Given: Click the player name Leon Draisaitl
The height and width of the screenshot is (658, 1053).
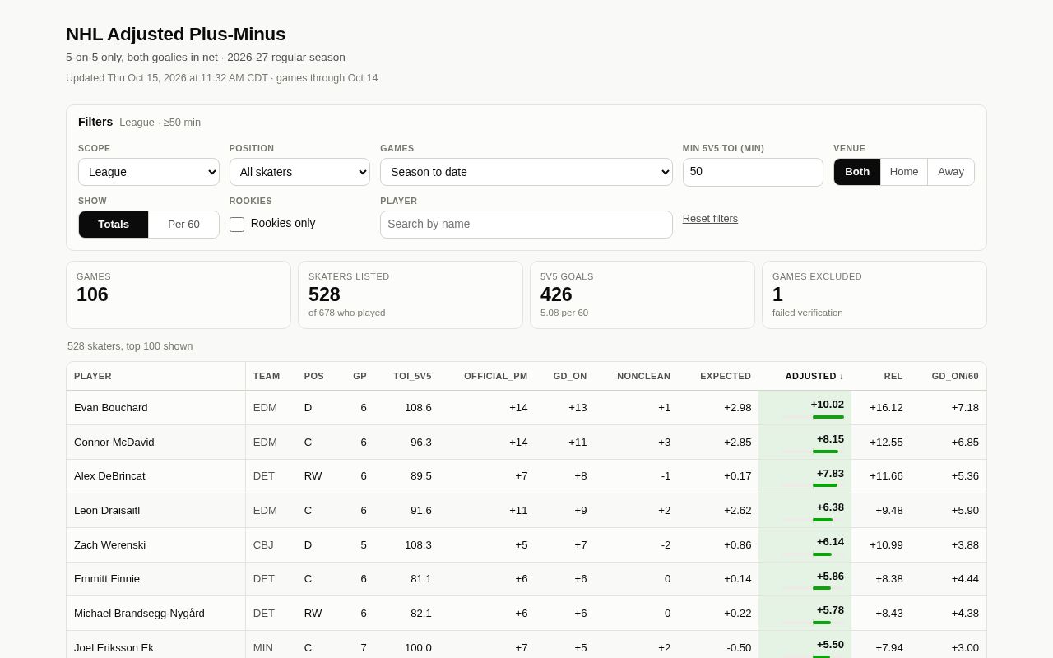Looking at the screenshot, I should coord(107,511).
